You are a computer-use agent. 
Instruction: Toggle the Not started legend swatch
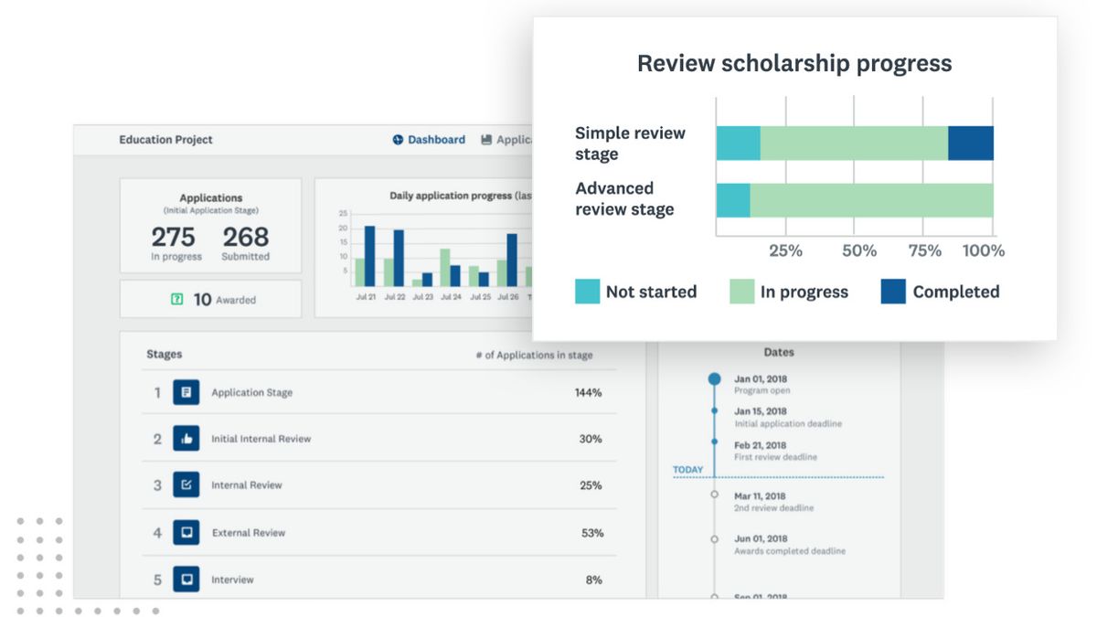point(585,291)
